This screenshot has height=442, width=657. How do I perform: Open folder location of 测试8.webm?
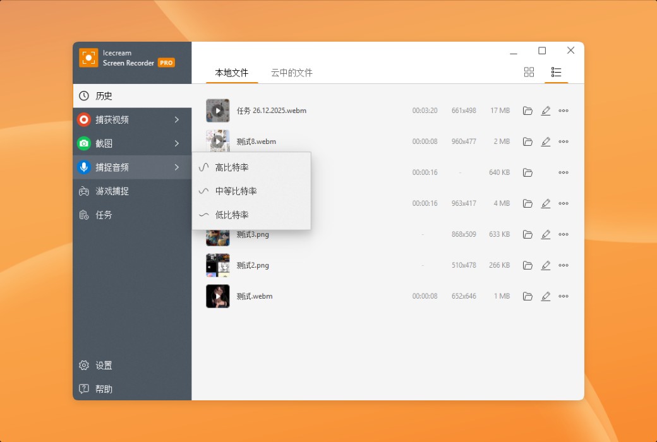tap(528, 141)
